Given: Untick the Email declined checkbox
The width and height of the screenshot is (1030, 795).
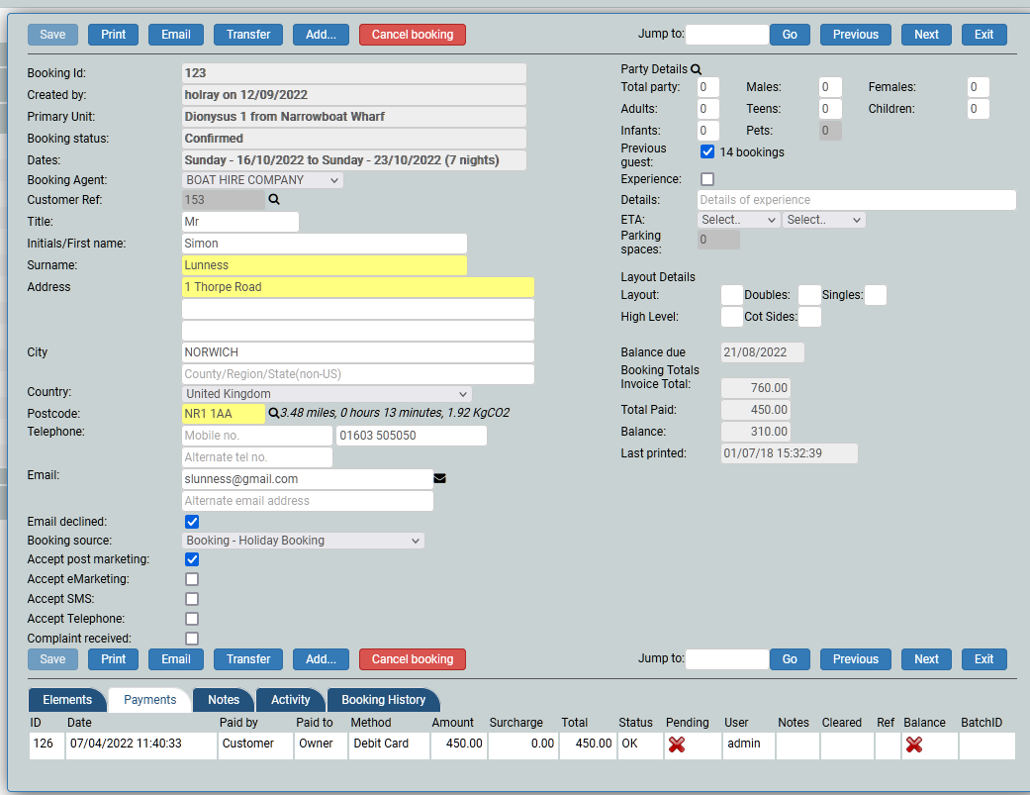Looking at the screenshot, I should [x=192, y=522].
